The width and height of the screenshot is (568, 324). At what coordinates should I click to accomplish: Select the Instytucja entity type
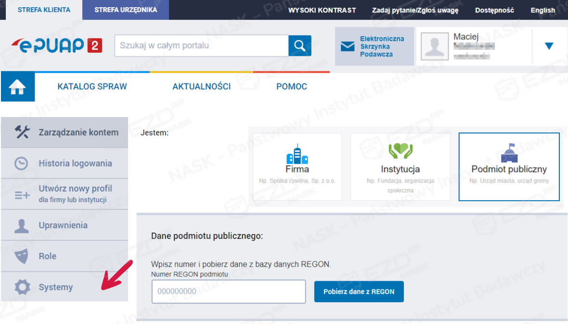(x=400, y=167)
